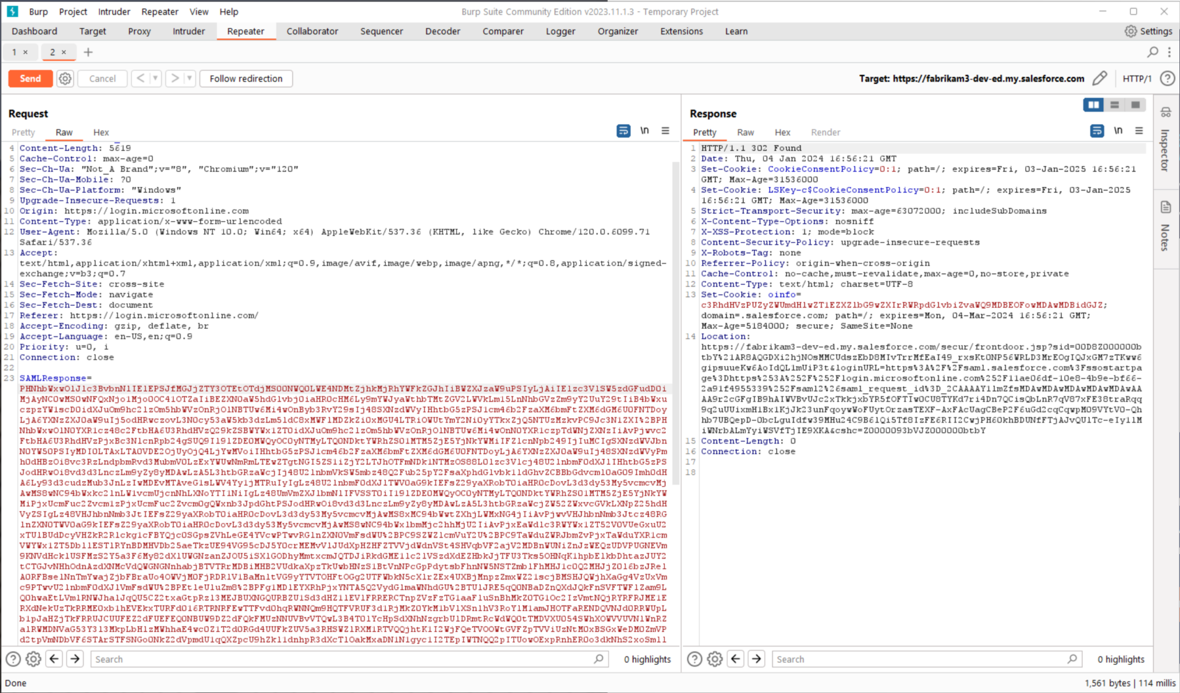Open the Repeater settings gear beside Send
The image size is (1180, 693).
(x=65, y=79)
